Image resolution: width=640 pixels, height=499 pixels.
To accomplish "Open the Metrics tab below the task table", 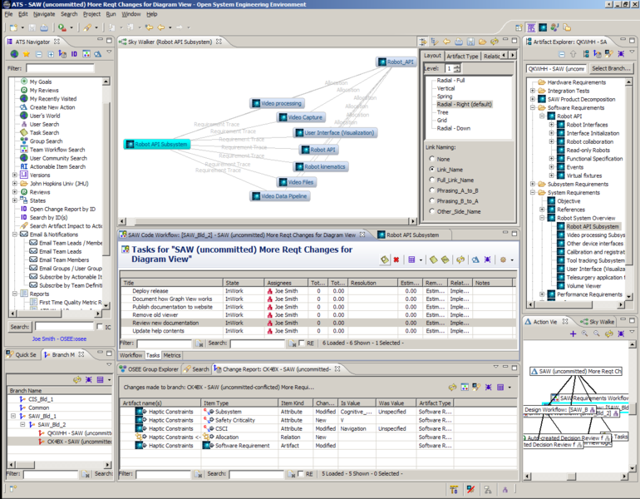I will pyautogui.click(x=172, y=355).
